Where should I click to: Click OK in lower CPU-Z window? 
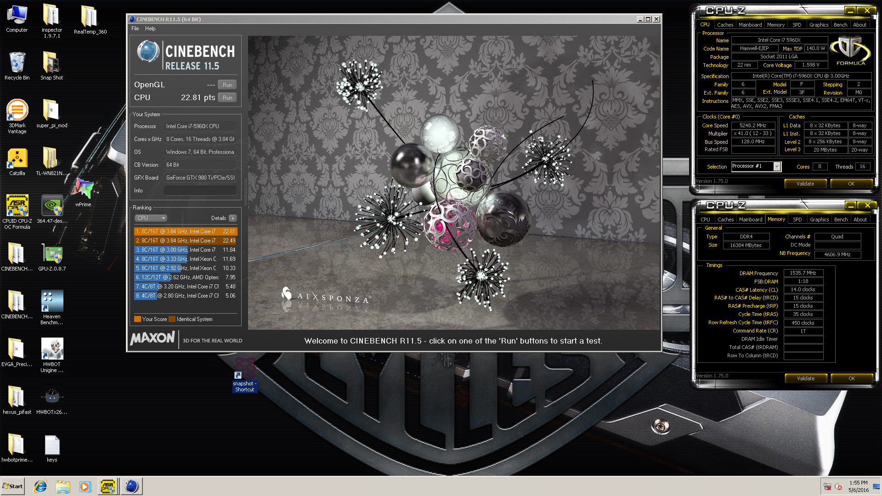[852, 378]
